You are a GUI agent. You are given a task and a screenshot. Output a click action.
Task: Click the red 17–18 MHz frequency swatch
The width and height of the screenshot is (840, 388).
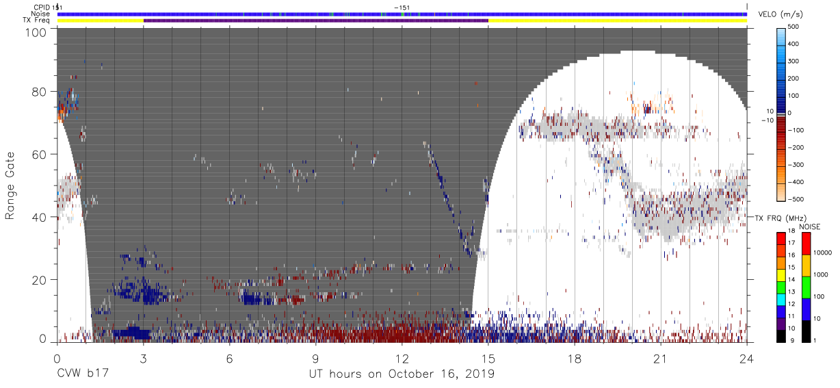coord(780,237)
